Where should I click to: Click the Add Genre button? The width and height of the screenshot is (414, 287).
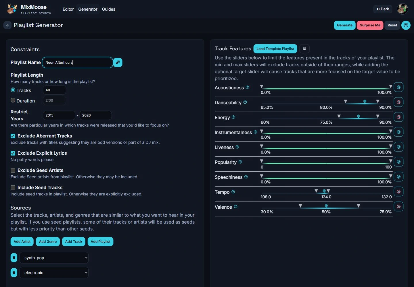[48, 242]
